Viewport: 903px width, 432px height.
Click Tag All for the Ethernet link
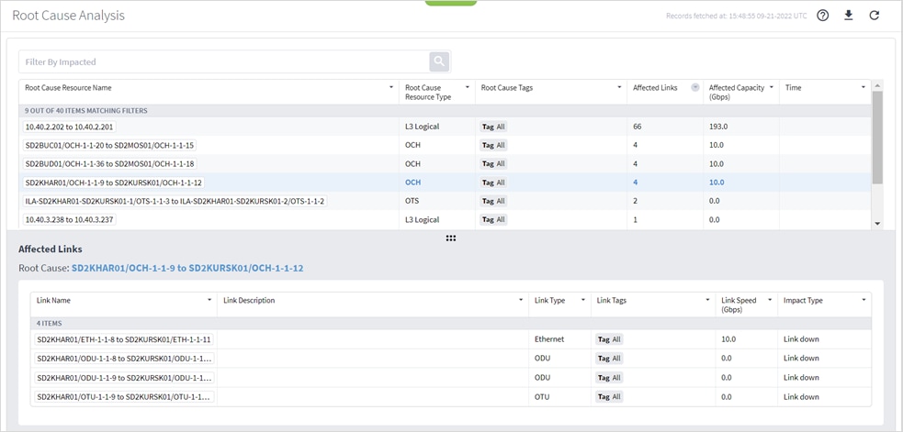(609, 339)
